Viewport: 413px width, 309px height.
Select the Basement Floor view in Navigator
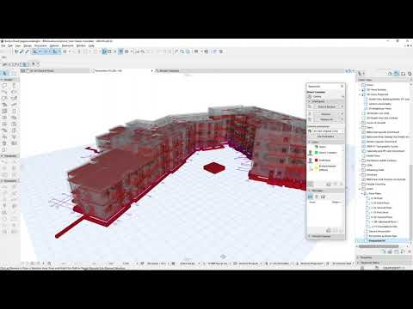[382, 221]
